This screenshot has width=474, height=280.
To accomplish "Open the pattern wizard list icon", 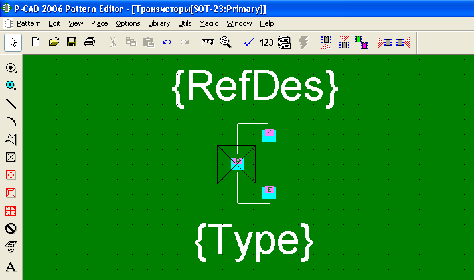I will 284,42.
